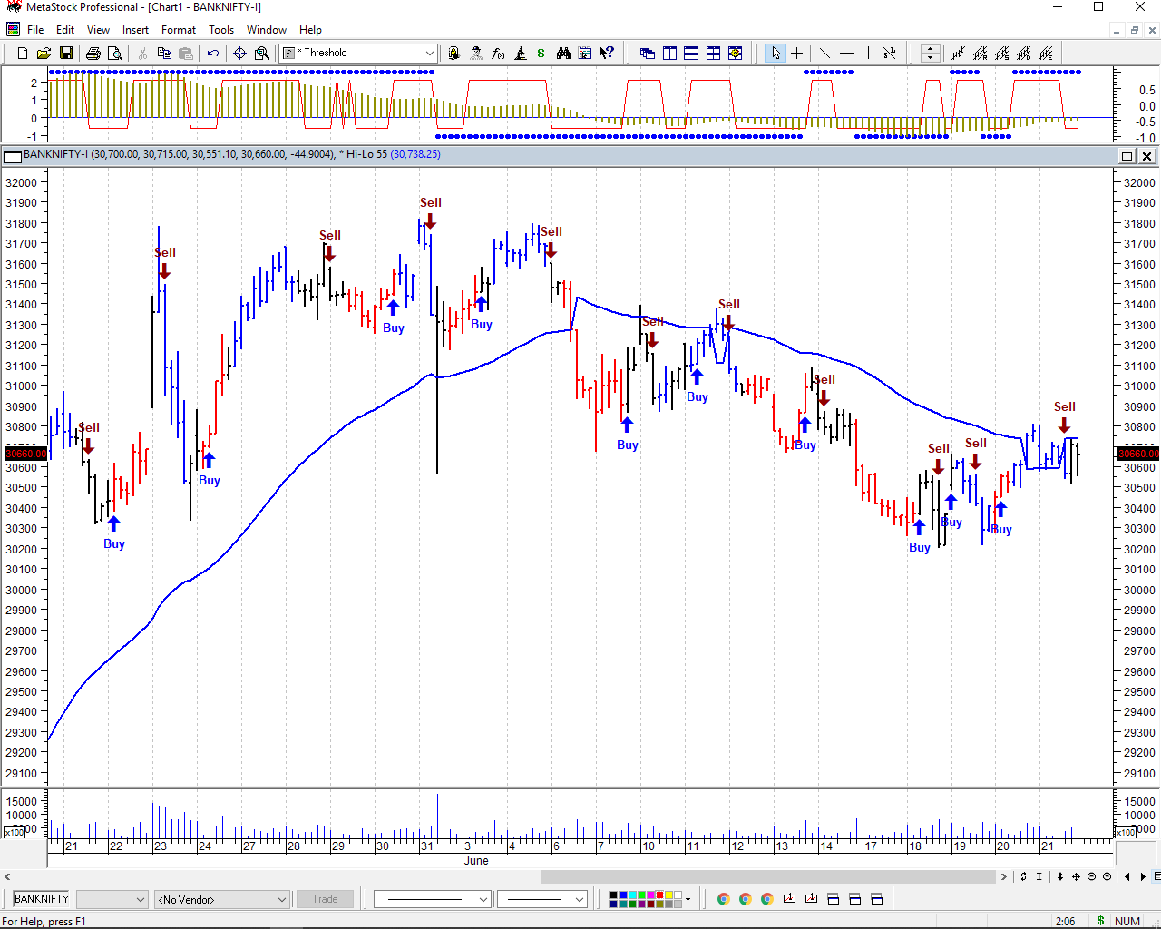Open the View menu
1161x929 pixels.
coord(98,30)
